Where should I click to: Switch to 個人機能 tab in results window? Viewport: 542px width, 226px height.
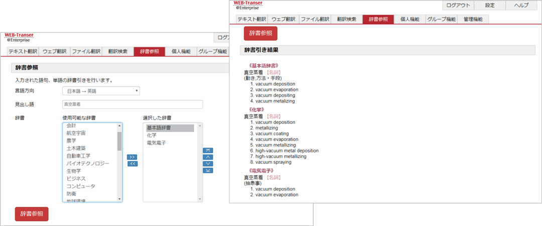[410, 19]
